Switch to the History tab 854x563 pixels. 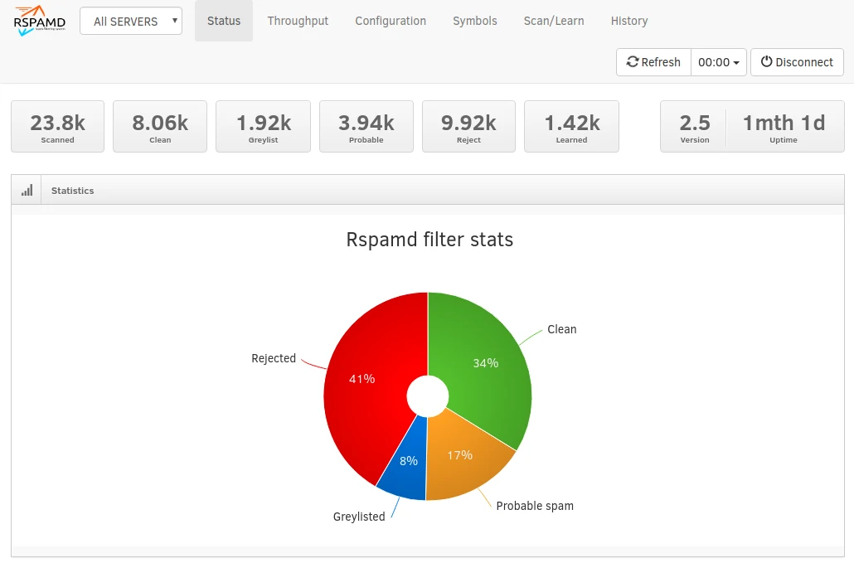[629, 21]
